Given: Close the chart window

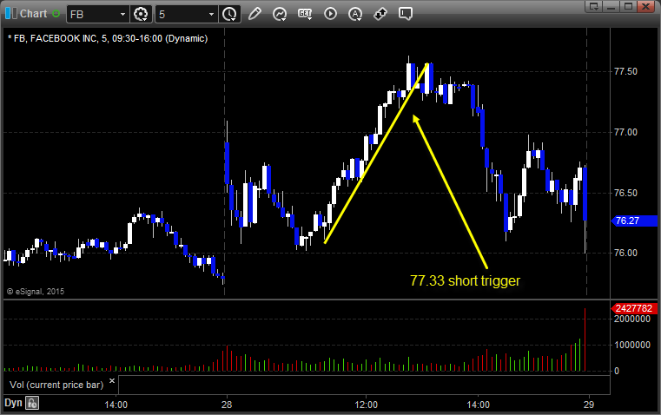Looking at the screenshot, I should [x=646, y=6].
